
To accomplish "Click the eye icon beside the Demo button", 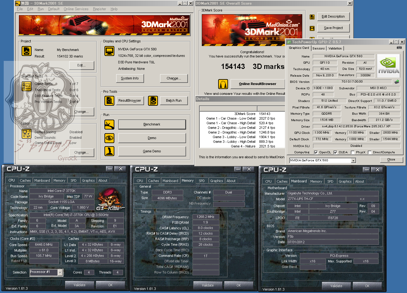I will [109, 138].
